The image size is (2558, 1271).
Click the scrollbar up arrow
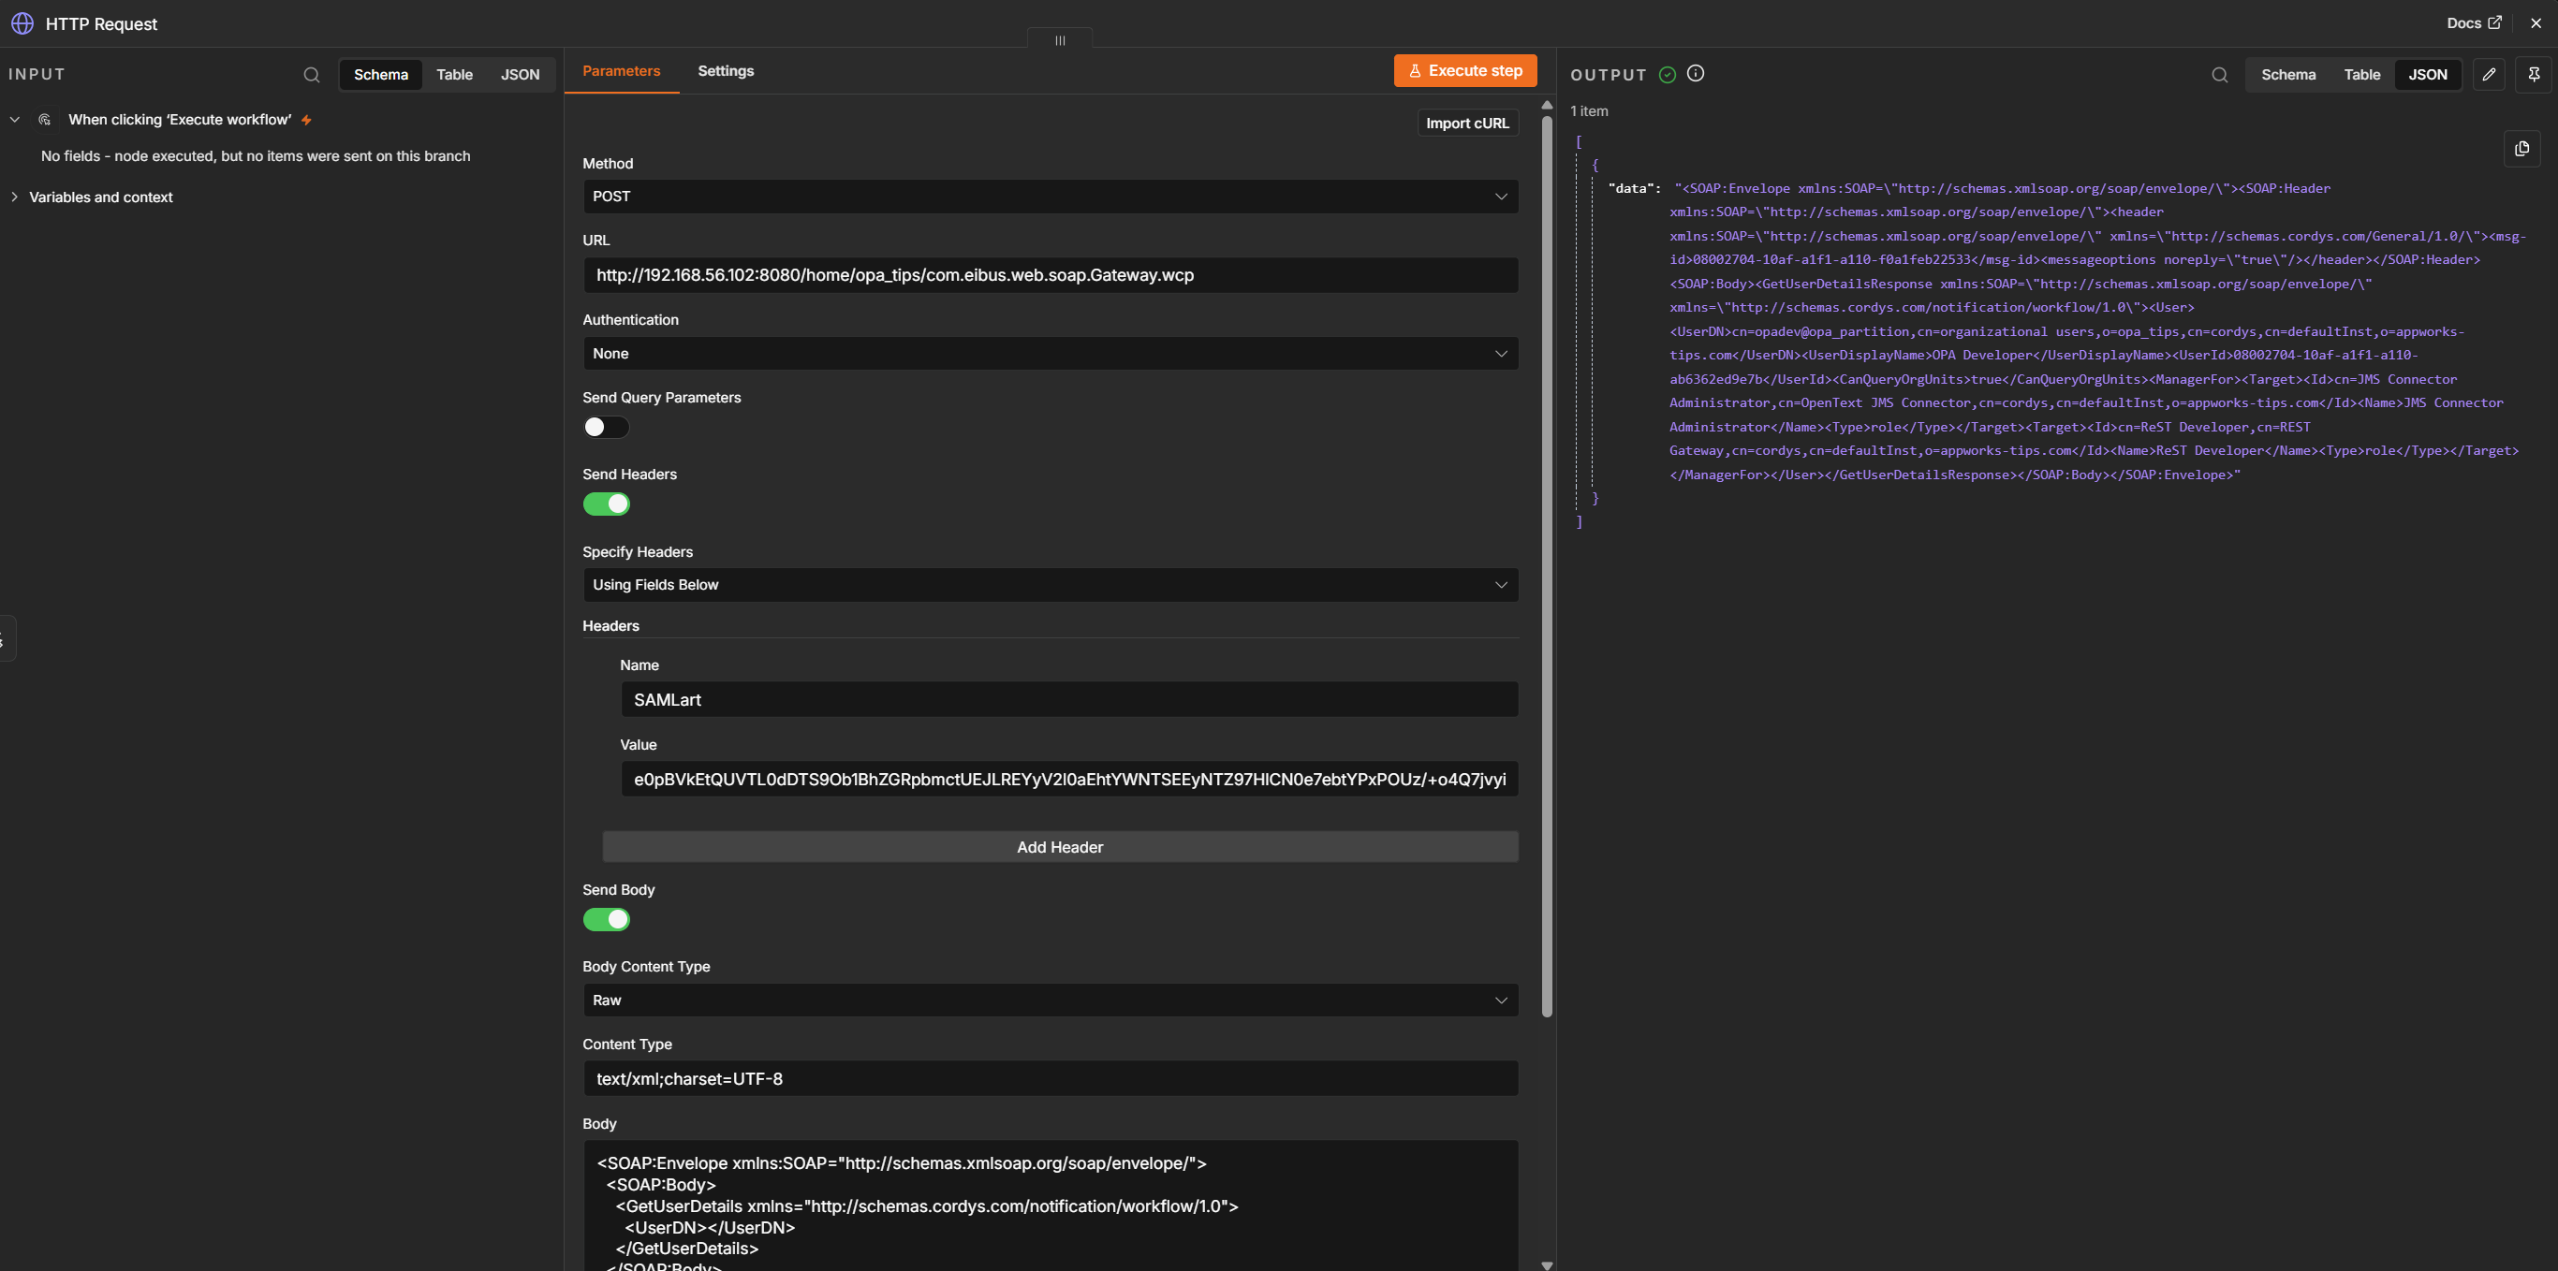1546,105
